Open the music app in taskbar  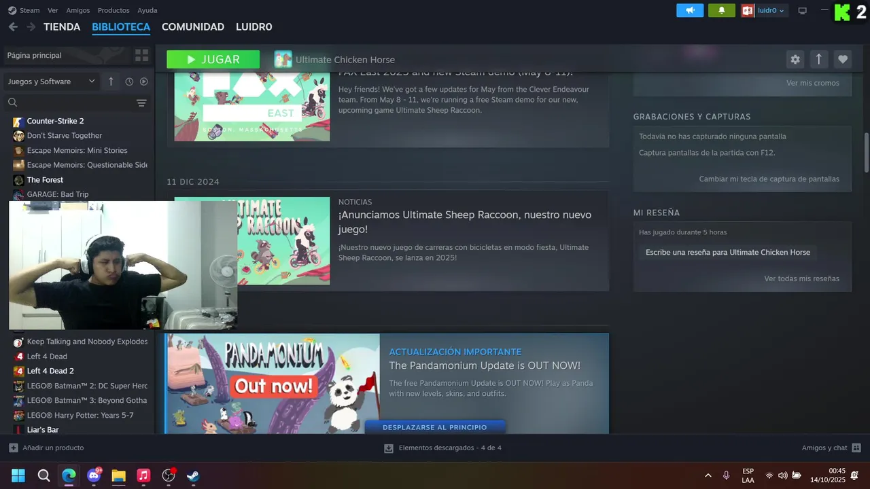(143, 475)
